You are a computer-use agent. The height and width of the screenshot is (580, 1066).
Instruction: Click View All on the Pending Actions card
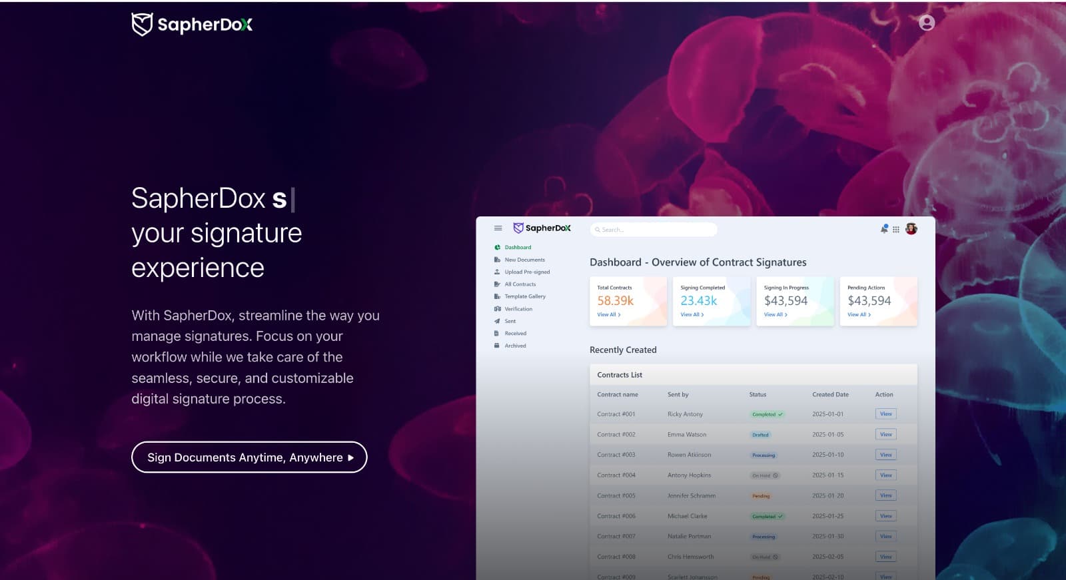tap(859, 315)
